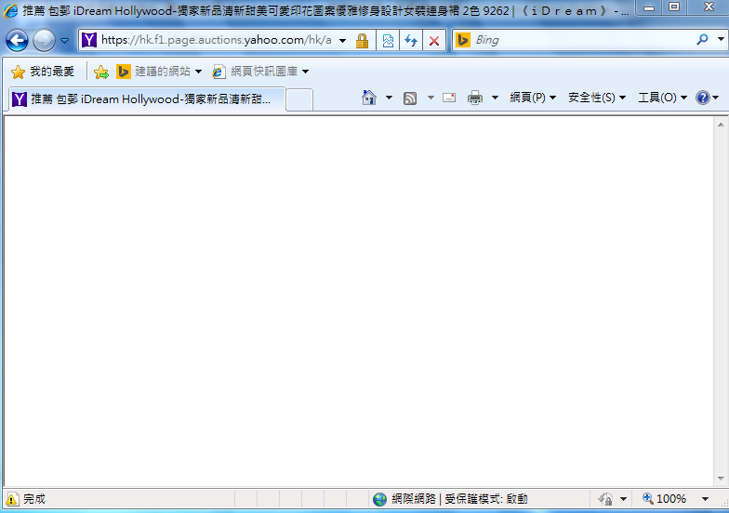Click the Bing search provider icon
The image size is (729, 513).
coord(463,41)
